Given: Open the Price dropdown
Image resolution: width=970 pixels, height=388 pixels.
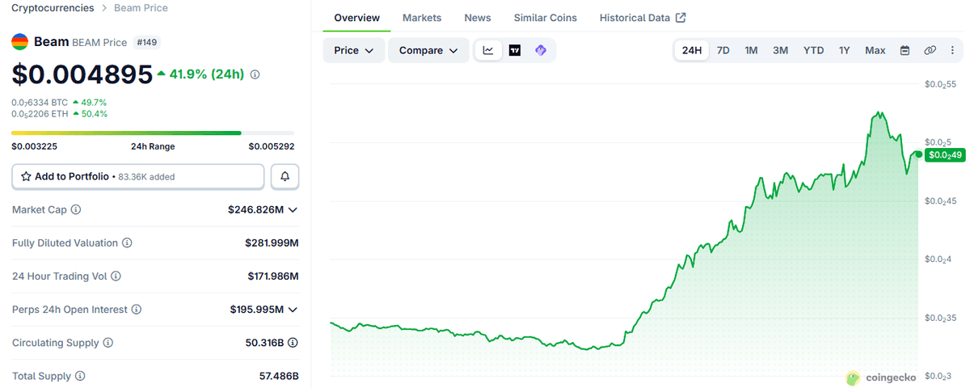Looking at the screenshot, I should click(x=353, y=50).
